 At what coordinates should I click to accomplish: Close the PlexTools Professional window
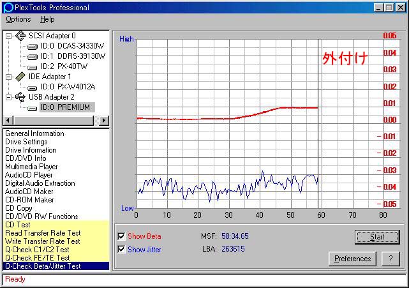click(x=401, y=7)
